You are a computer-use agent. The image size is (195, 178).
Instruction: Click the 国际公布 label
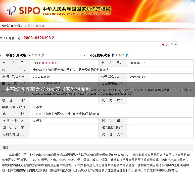point(14,127)
